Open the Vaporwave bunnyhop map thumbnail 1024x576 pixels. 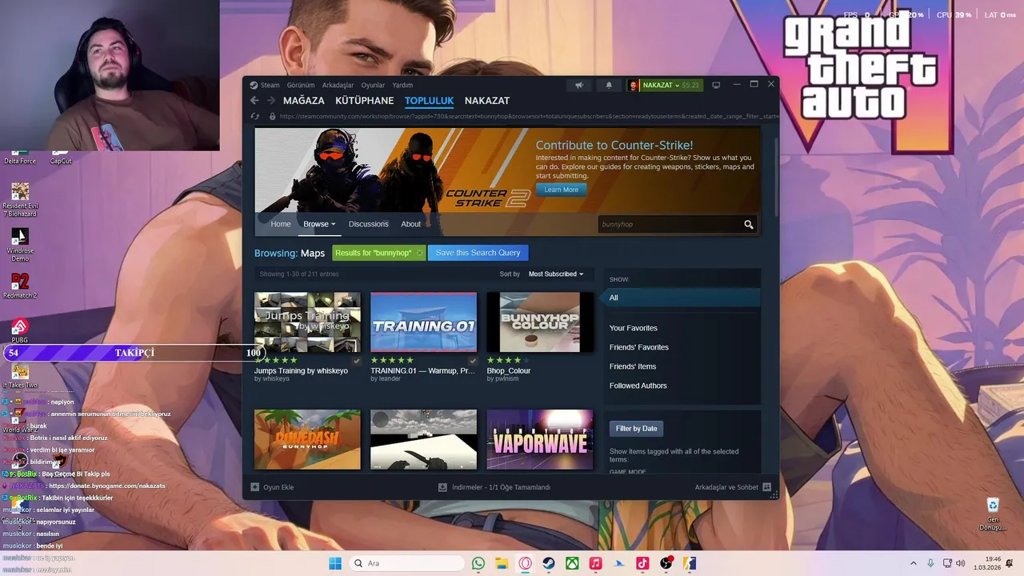tap(540, 439)
